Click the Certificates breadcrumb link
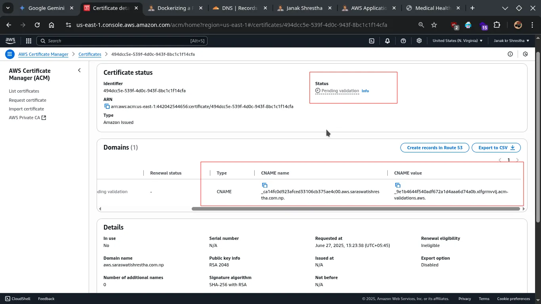Image resolution: width=541 pixels, height=304 pixels. 90,54
